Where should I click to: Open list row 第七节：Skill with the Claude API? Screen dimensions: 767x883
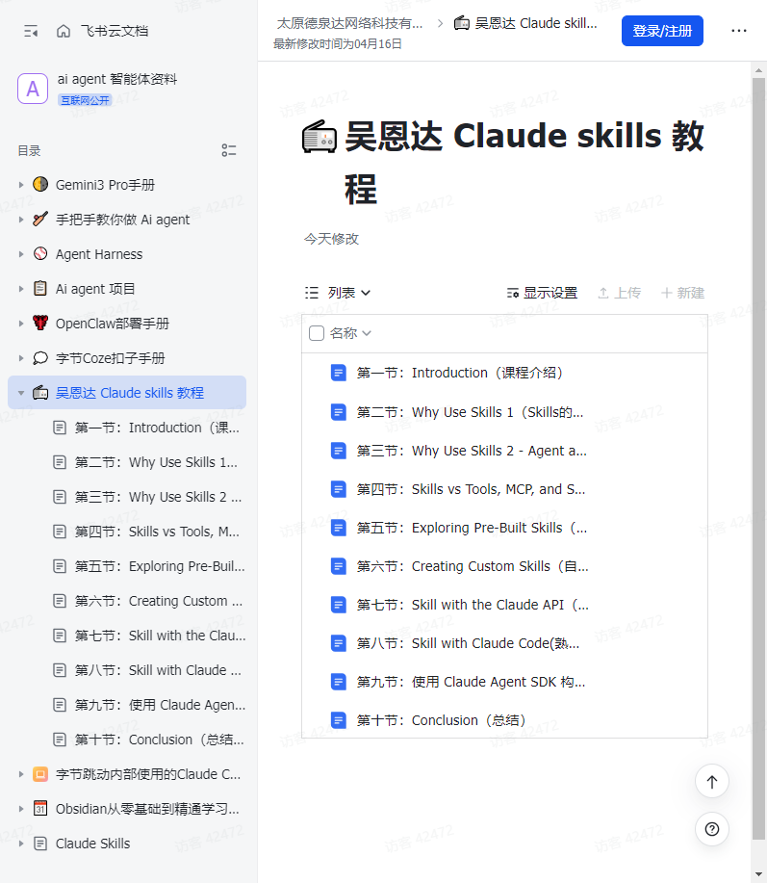[x=505, y=605]
